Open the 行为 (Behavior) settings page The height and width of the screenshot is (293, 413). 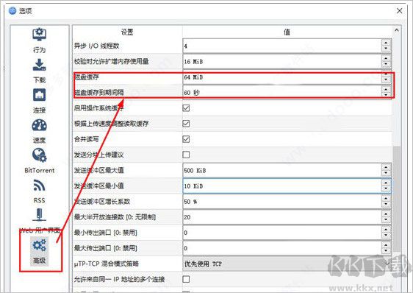point(39,40)
